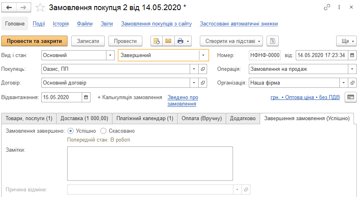This screenshot has width=358, height=197.
Task: Expand the Організація dropdown list
Action: (x=343, y=83)
